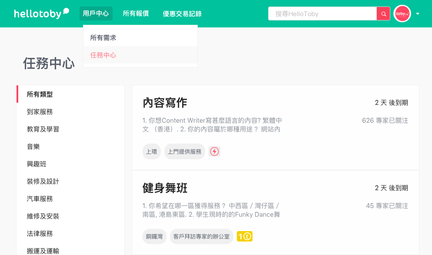Open 優惠交易記錄 in the navbar

tap(182, 14)
